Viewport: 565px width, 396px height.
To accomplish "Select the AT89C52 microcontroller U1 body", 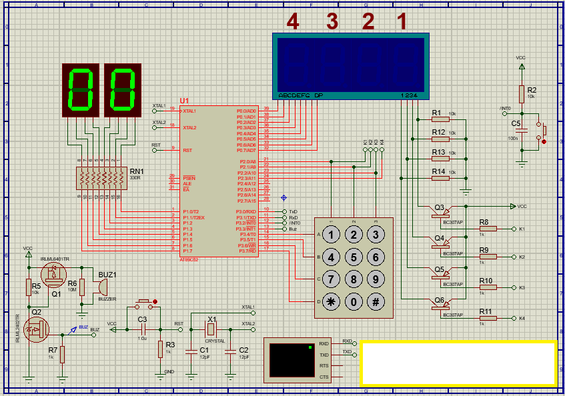I will click(219, 181).
